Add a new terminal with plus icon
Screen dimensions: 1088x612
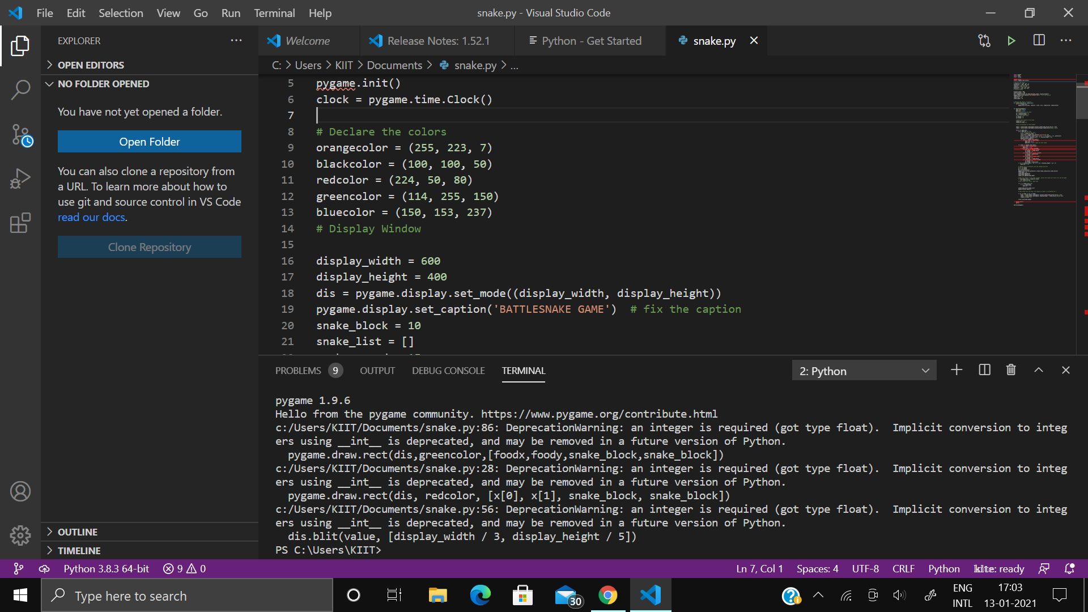tap(957, 370)
